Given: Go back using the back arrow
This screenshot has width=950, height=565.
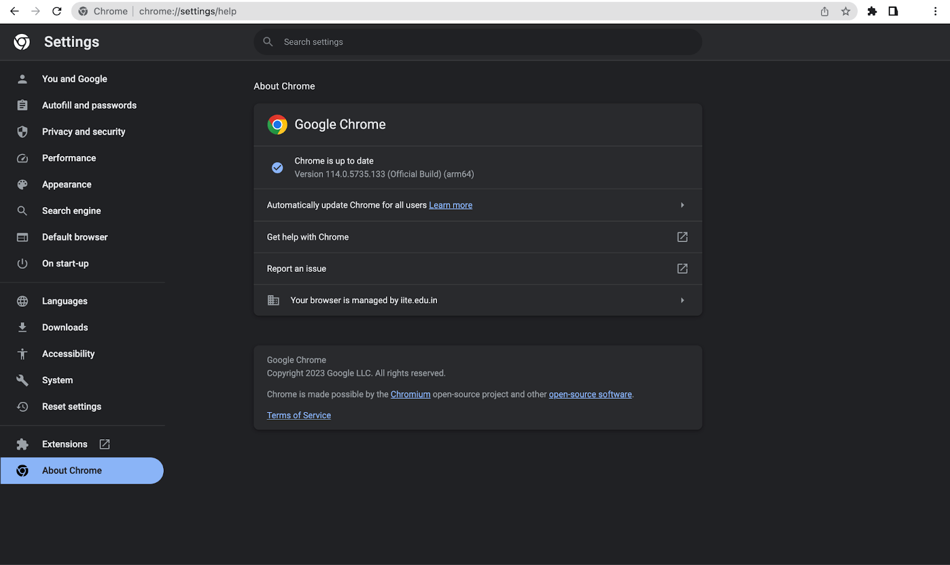Looking at the screenshot, I should click(x=14, y=11).
